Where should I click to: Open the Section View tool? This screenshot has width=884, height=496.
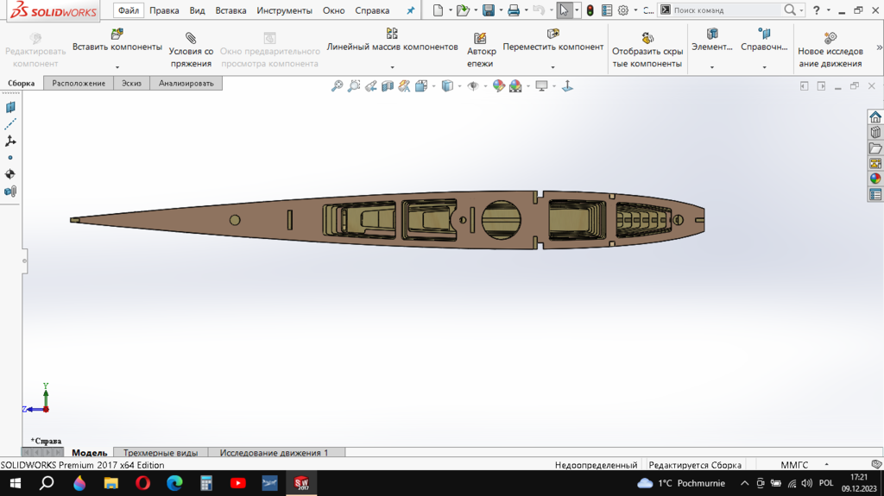(x=388, y=86)
